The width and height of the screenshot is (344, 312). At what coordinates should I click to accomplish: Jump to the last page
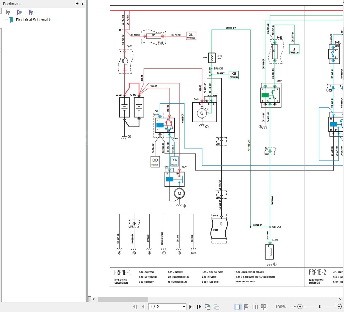click(x=199, y=307)
